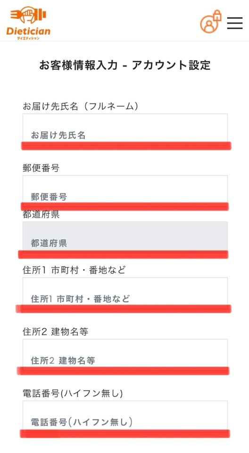Click the 住所1 市町村・番地など label

(74, 270)
